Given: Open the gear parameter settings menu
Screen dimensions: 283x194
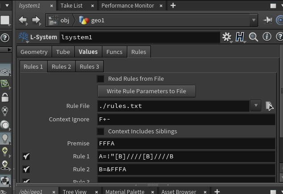Looking at the screenshot, I should tap(226, 37).
